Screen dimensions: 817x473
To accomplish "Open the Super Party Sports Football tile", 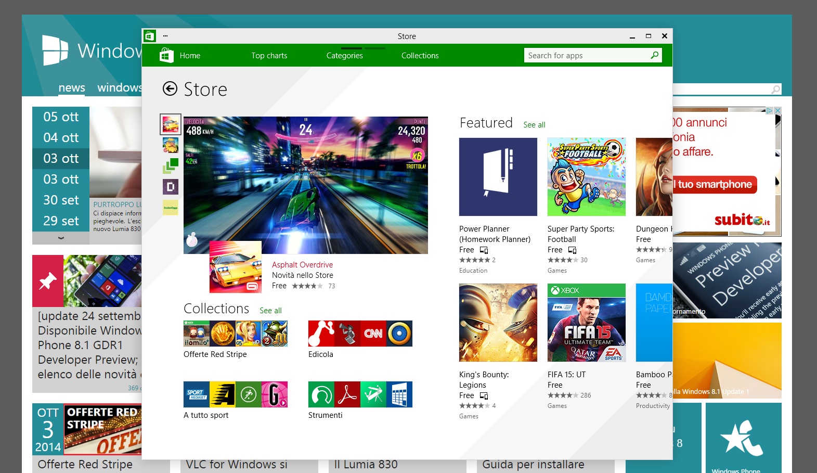I will 587,177.
